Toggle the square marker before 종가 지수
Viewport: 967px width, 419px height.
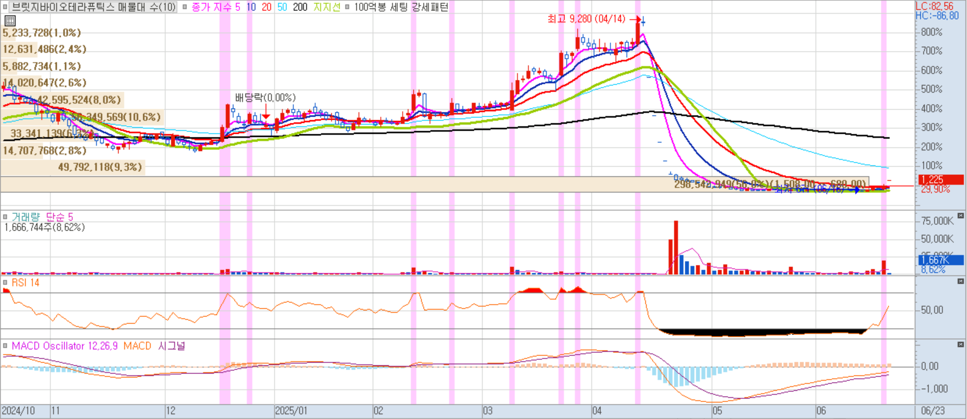pos(185,7)
